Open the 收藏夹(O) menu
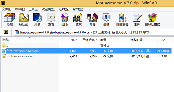The image size is (174, 92). (x=48, y=9)
